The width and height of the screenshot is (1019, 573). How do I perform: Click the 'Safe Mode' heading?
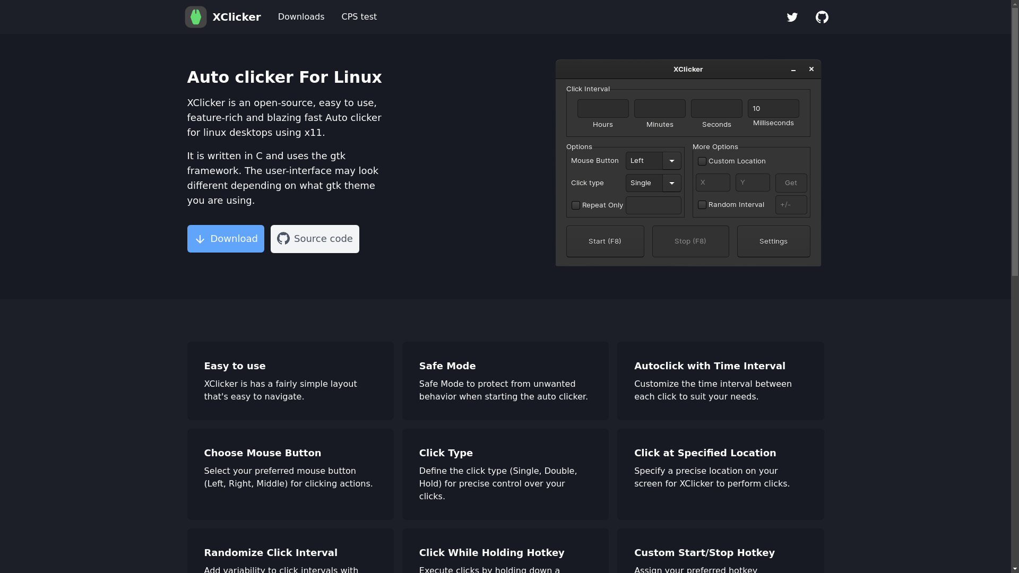point(447,366)
